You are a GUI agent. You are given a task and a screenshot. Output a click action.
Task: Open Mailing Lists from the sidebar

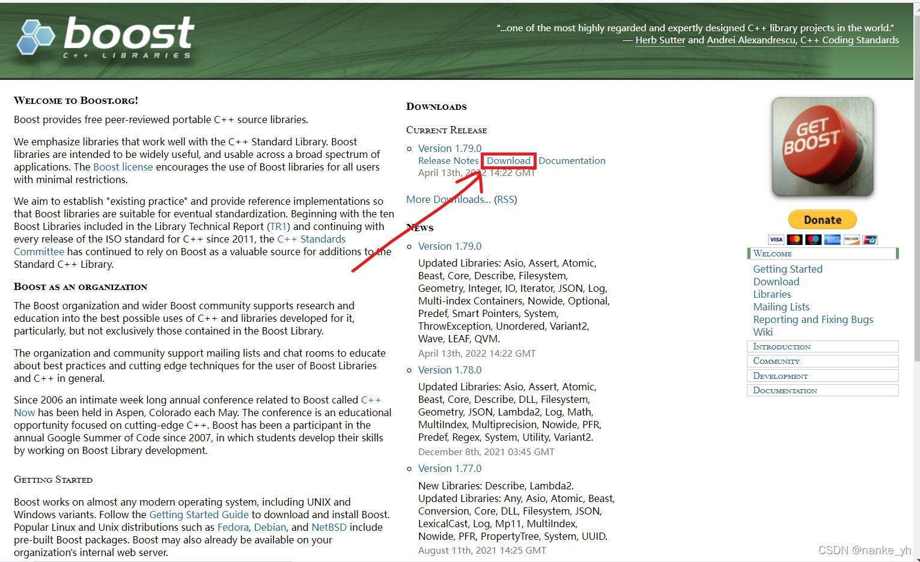tap(781, 307)
